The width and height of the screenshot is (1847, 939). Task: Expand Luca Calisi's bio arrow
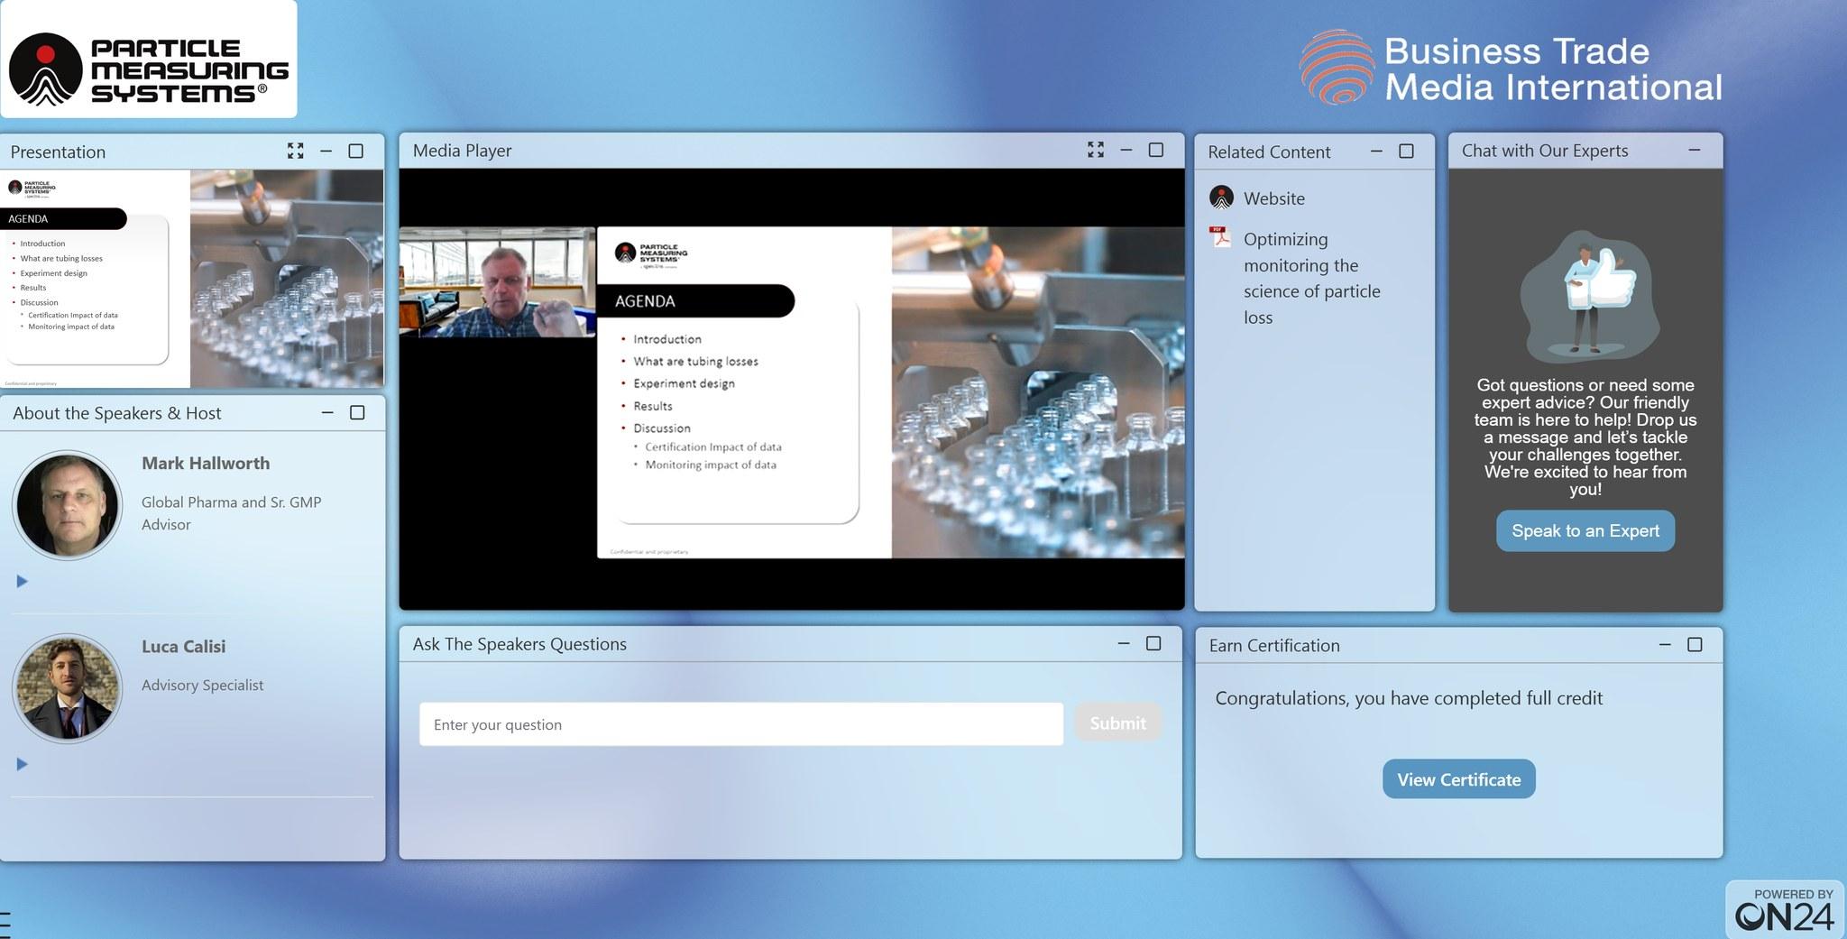23,764
